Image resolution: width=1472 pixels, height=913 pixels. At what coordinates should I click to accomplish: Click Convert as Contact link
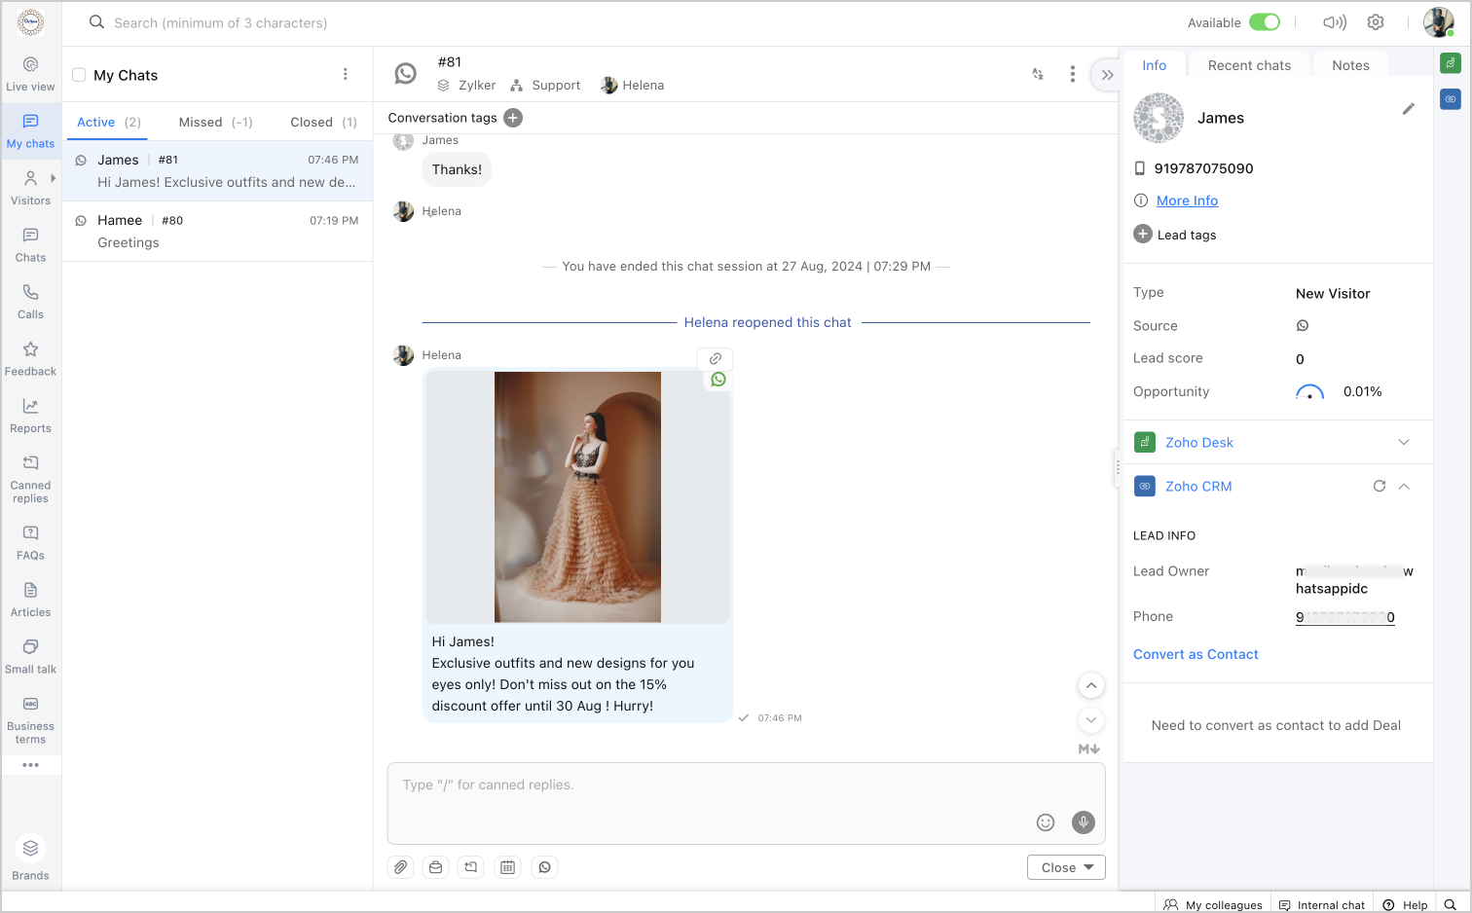[x=1196, y=654]
